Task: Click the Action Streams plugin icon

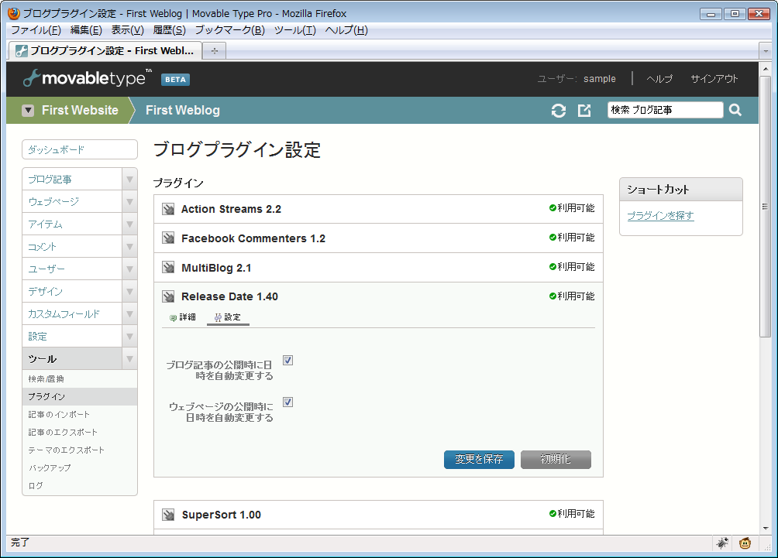Action: point(168,209)
